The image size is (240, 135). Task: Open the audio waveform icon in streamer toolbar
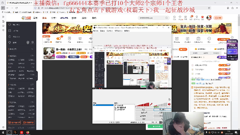(91, 39)
